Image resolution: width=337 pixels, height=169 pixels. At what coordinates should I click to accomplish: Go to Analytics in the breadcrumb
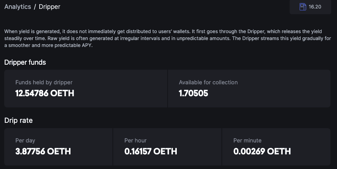point(17,7)
